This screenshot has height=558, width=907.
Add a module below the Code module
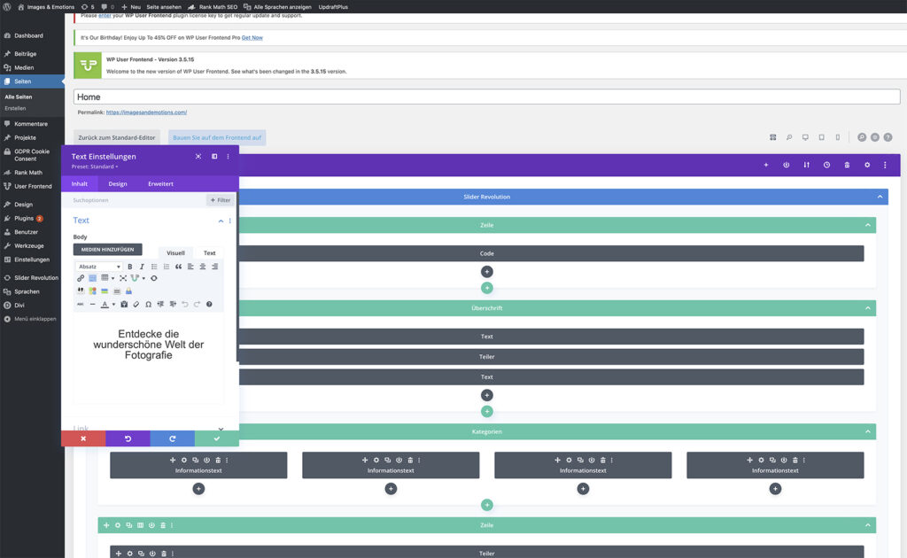pyautogui.click(x=487, y=272)
